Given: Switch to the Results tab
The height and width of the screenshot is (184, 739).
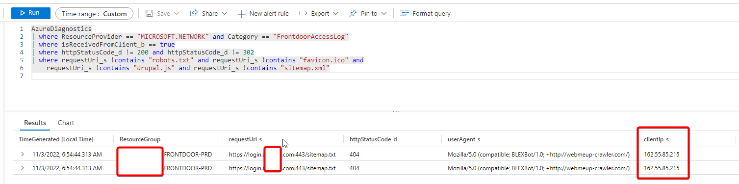Looking at the screenshot, I should pos(35,123).
